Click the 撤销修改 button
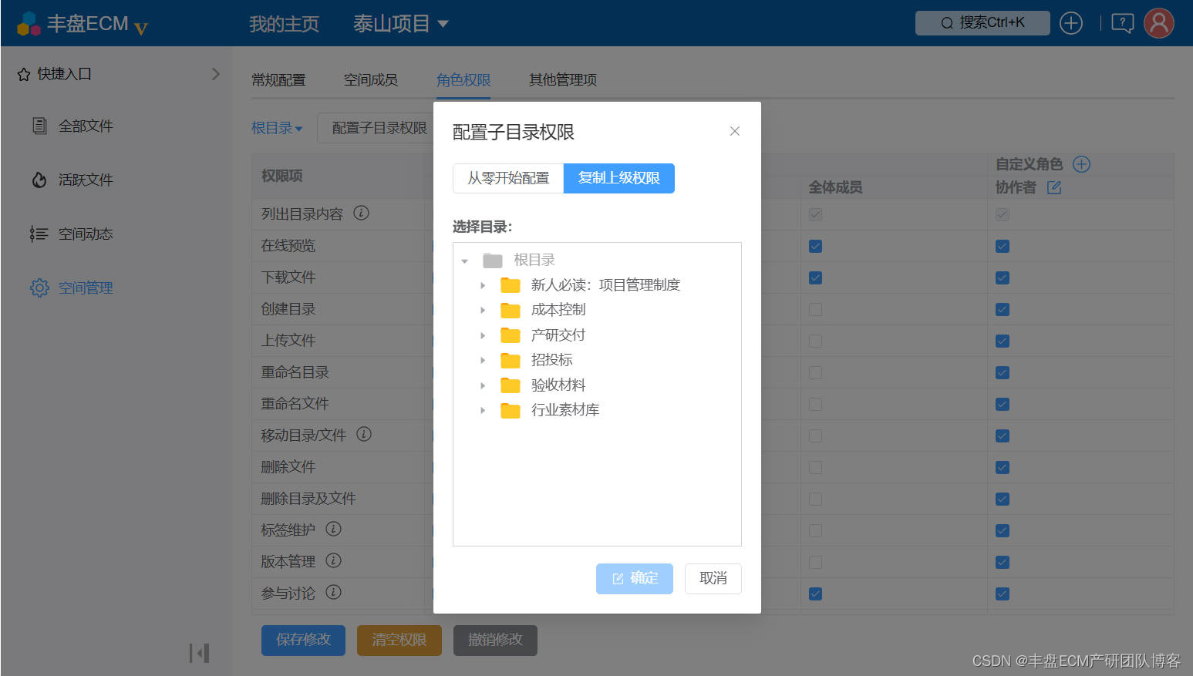This screenshot has height=676, width=1193. click(495, 640)
